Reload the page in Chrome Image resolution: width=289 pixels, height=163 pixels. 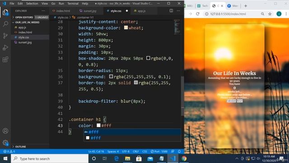coord(198,14)
